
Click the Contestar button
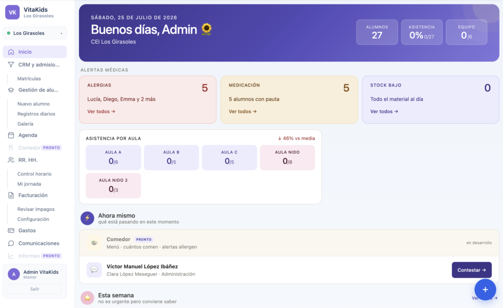[472, 270]
